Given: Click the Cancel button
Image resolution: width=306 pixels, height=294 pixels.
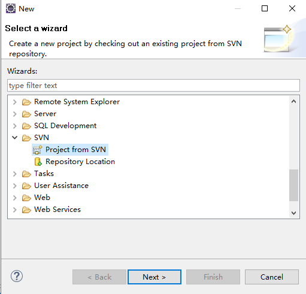Looking at the screenshot, I should tap(272, 277).
